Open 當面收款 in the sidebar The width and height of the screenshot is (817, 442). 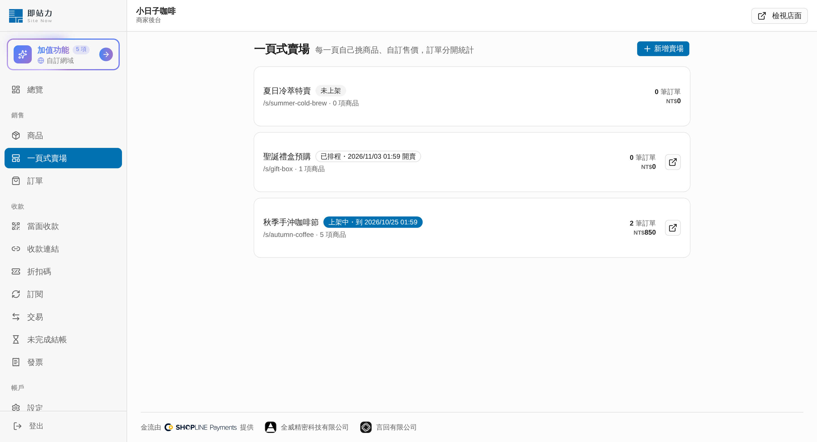63,226
